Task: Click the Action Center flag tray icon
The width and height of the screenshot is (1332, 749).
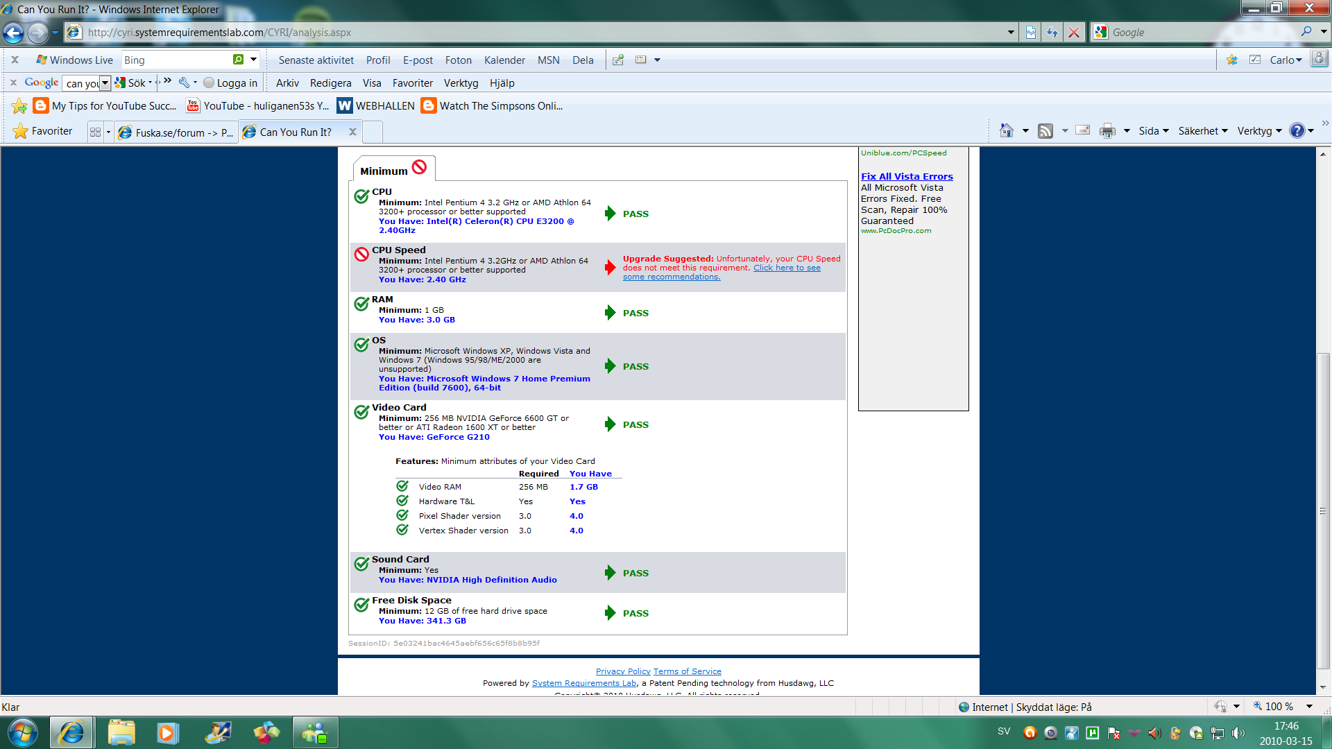Action: pyautogui.click(x=1113, y=732)
